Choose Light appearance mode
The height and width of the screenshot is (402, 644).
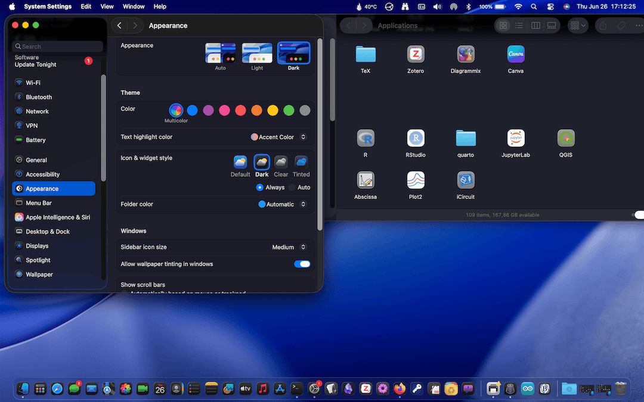point(256,53)
